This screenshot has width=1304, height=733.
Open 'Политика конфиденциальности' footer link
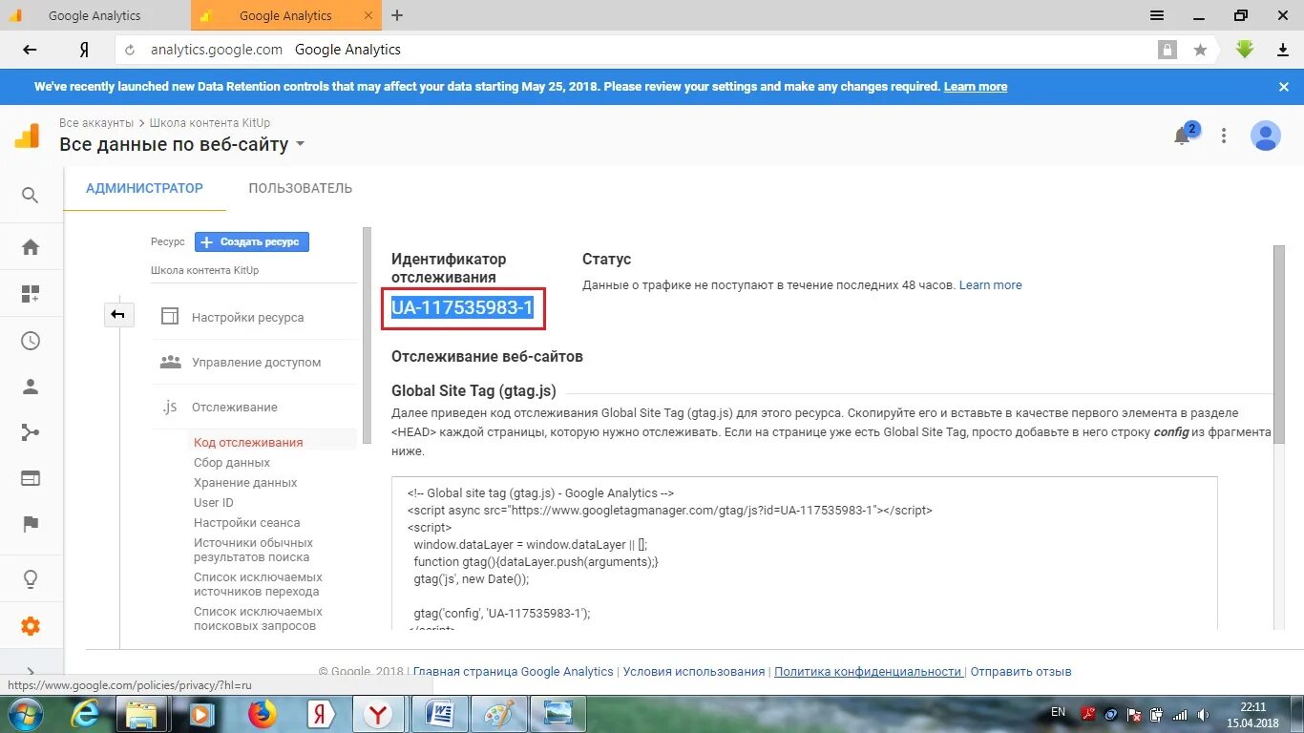[868, 671]
